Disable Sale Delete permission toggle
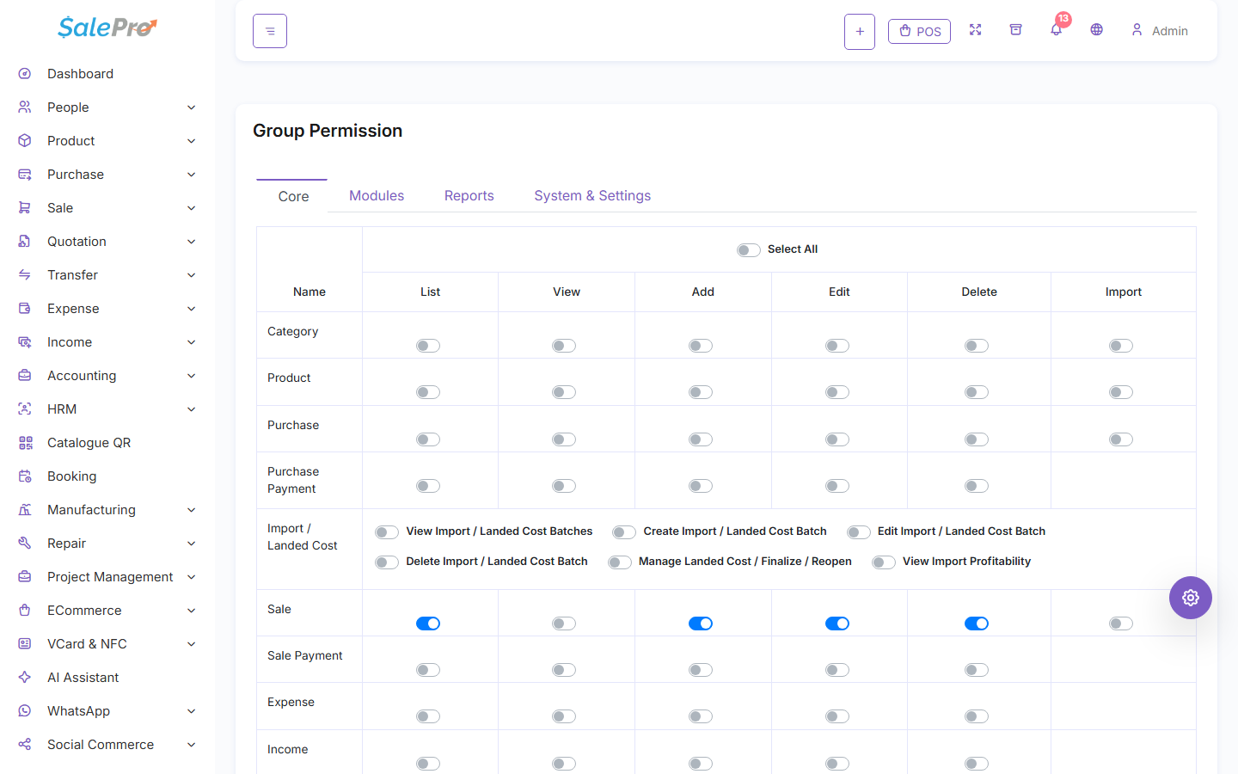Viewport: 1238px width, 774px height. pyautogui.click(x=977, y=623)
